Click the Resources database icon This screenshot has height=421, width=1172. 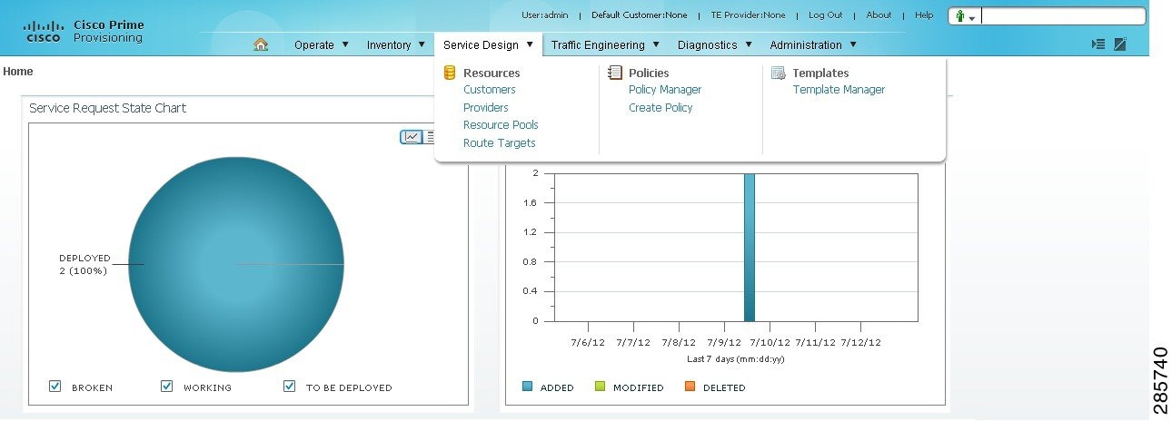(x=450, y=73)
